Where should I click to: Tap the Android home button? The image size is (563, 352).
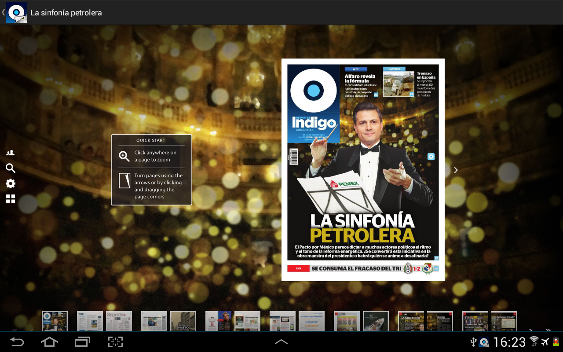point(49,342)
